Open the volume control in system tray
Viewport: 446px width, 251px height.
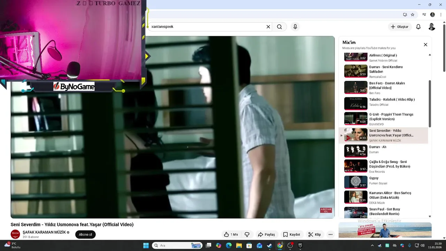423,245
